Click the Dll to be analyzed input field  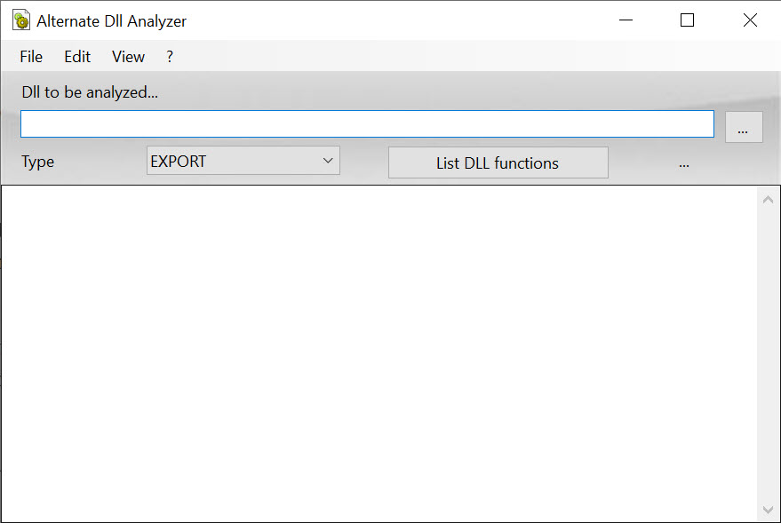(367, 124)
